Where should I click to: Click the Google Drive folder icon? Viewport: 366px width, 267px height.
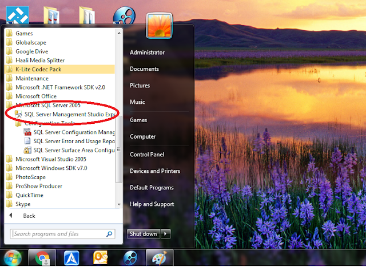[9, 51]
